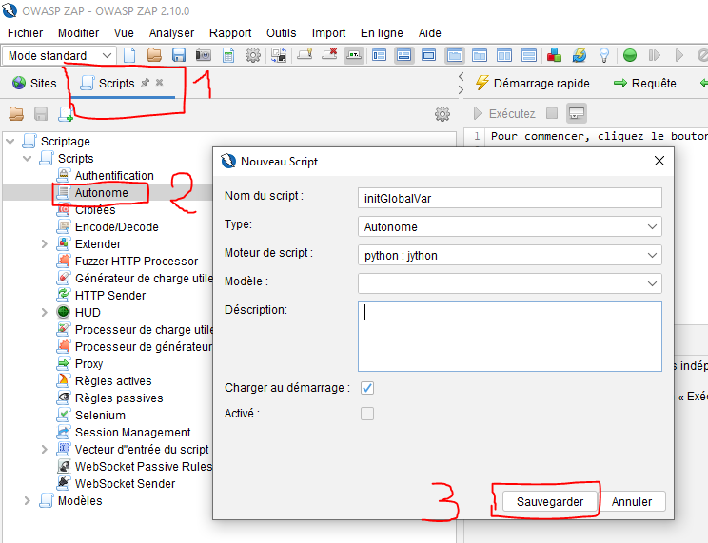The height and width of the screenshot is (543, 708).
Task: Open the Rapport menu
Action: (230, 33)
